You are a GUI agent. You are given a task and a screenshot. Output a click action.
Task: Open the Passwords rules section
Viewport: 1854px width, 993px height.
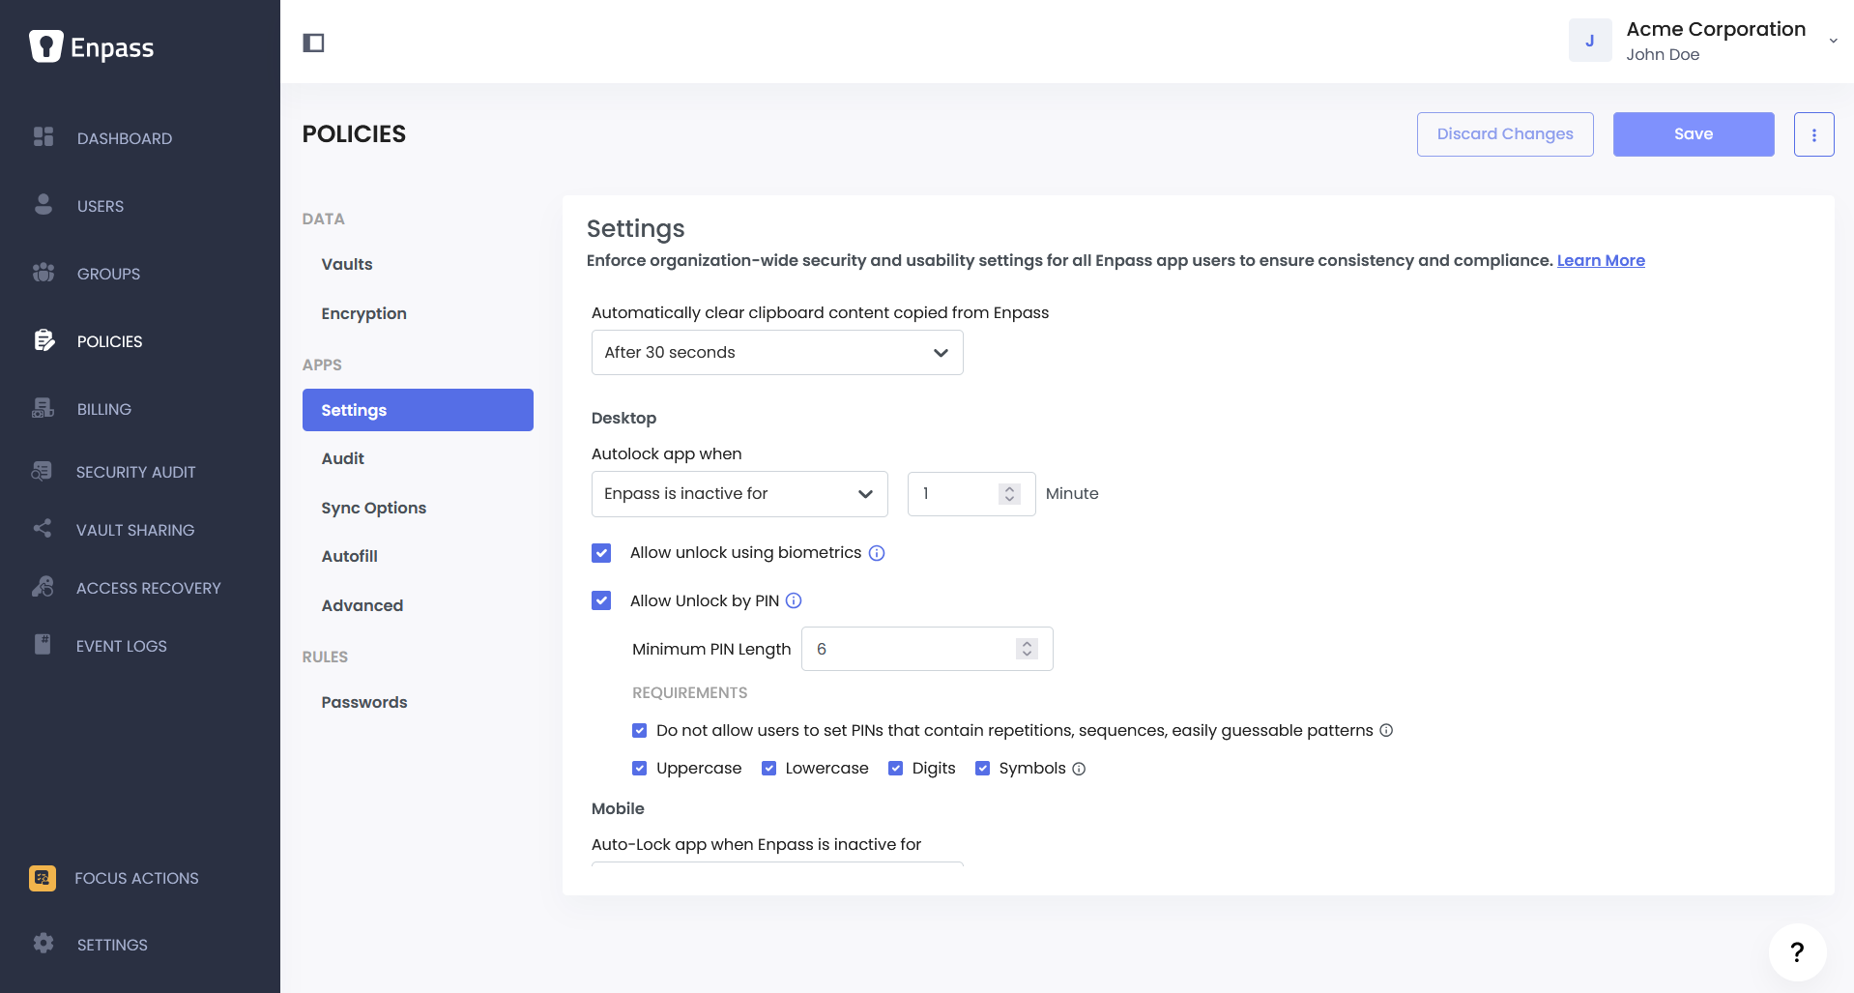point(364,702)
